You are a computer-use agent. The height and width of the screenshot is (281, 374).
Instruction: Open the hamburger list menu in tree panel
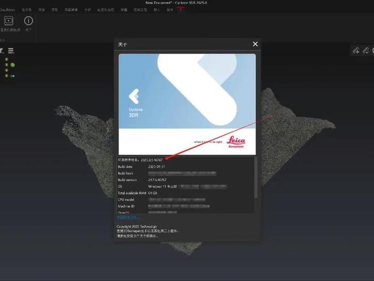(x=11, y=51)
